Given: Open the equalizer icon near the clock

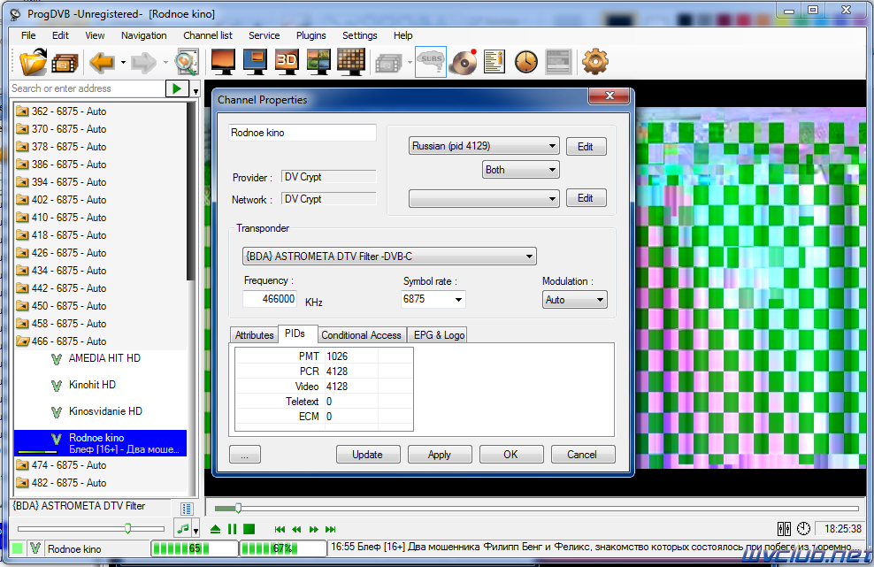Looking at the screenshot, I should [x=784, y=529].
